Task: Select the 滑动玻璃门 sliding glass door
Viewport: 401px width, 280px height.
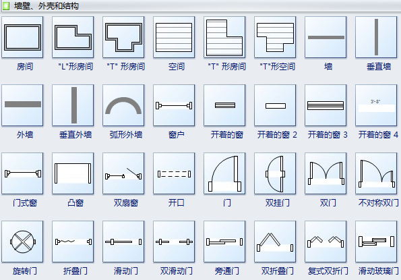Action: point(376,242)
